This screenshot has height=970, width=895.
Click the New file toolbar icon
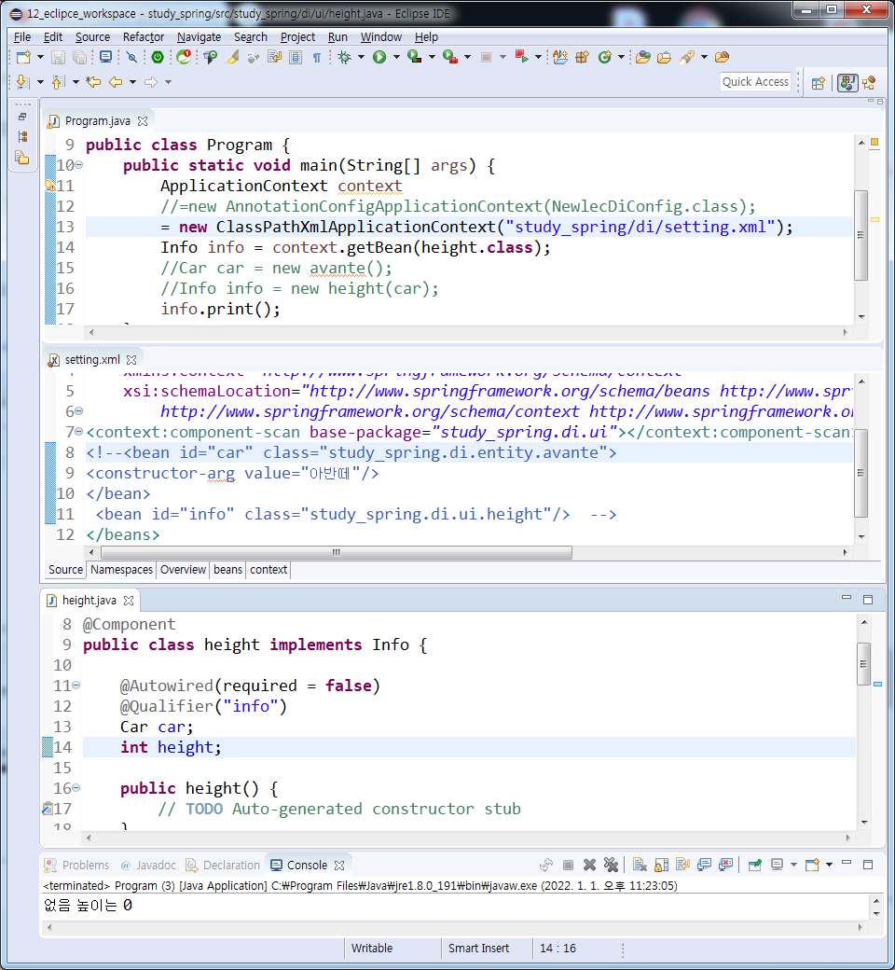pyautogui.click(x=23, y=58)
